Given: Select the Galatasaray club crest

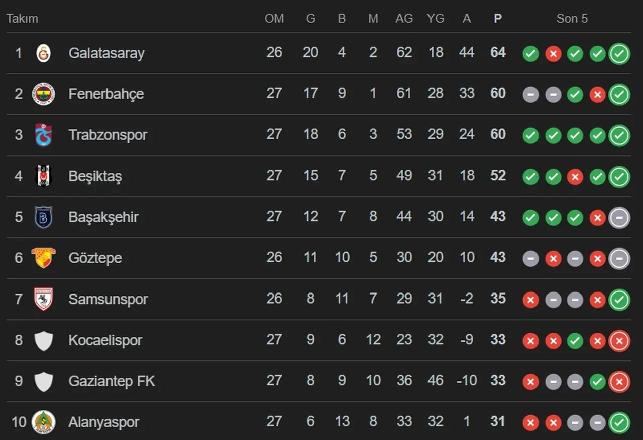Looking at the screenshot, I should coord(43,53).
